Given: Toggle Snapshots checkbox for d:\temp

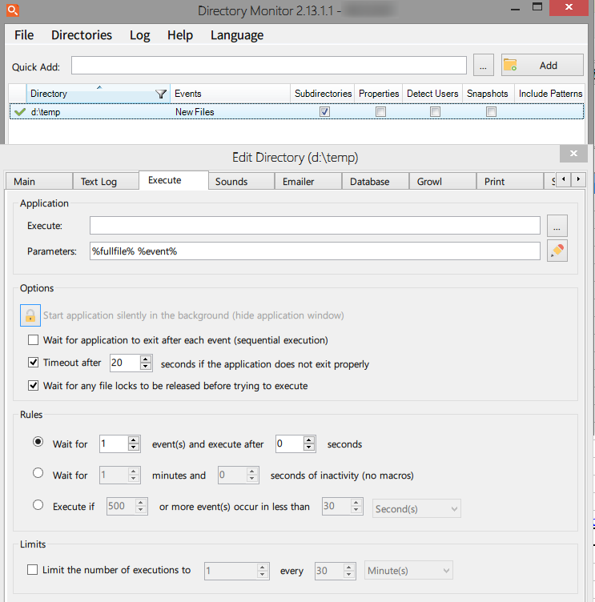Looking at the screenshot, I should [491, 112].
